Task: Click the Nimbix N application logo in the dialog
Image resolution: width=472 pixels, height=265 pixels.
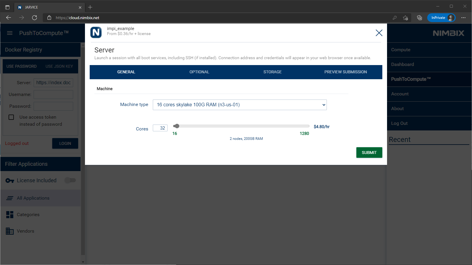Action: click(96, 32)
